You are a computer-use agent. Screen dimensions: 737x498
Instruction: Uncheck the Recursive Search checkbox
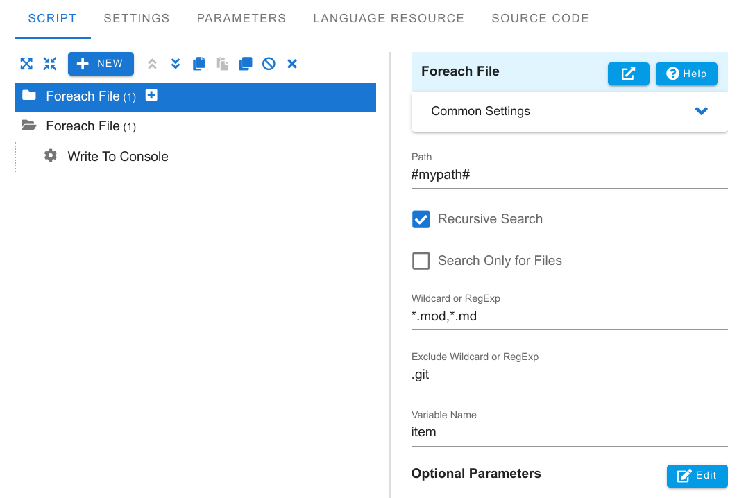[x=421, y=219]
